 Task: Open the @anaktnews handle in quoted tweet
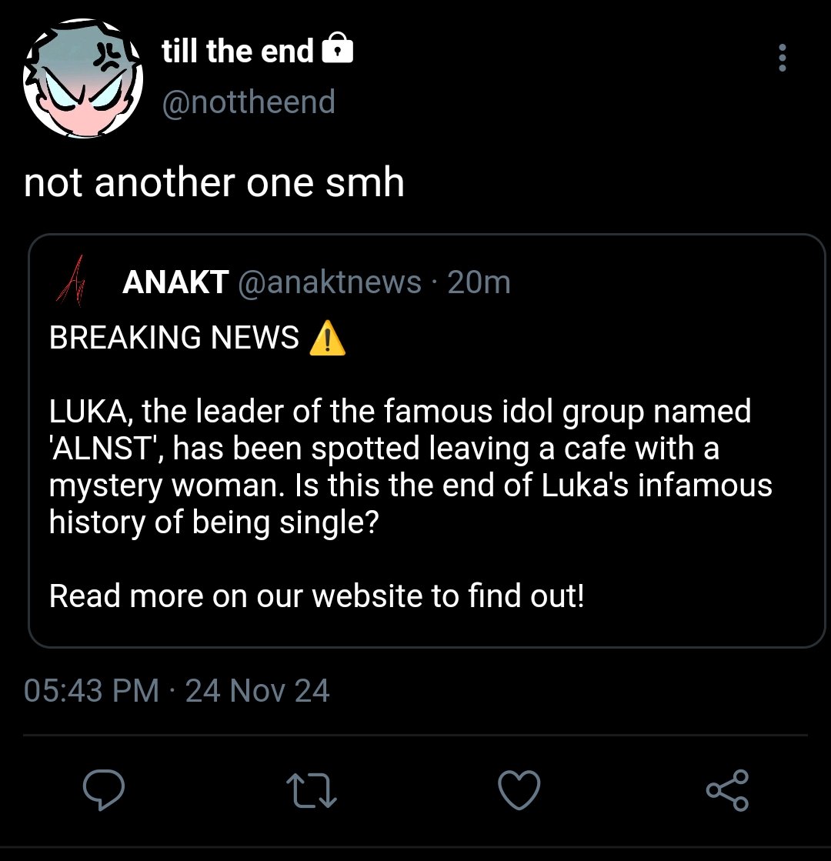tap(329, 282)
